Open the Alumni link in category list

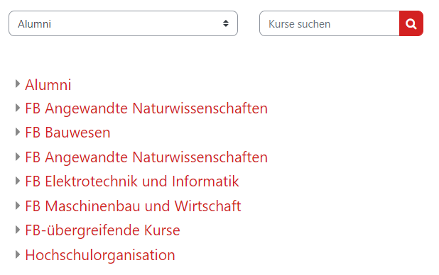tap(48, 84)
